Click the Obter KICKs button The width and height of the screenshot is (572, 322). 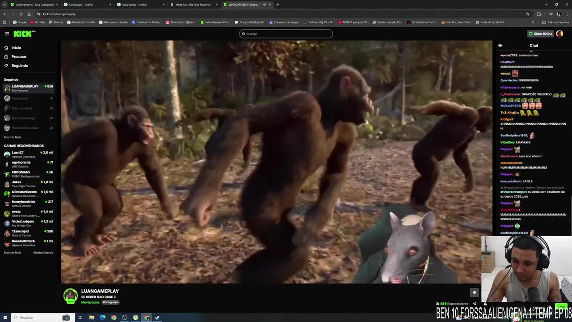(540, 34)
